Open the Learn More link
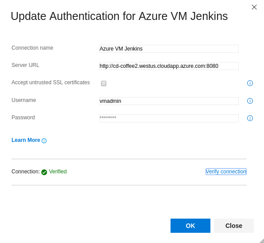264x243 pixels. [x=26, y=140]
